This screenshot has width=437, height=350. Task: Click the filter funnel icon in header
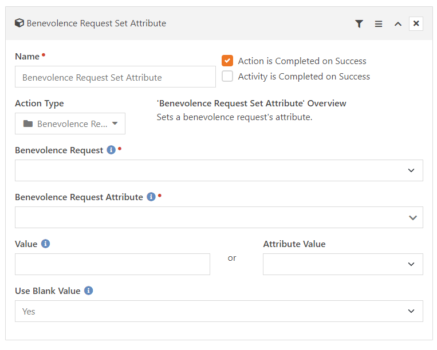coord(359,23)
